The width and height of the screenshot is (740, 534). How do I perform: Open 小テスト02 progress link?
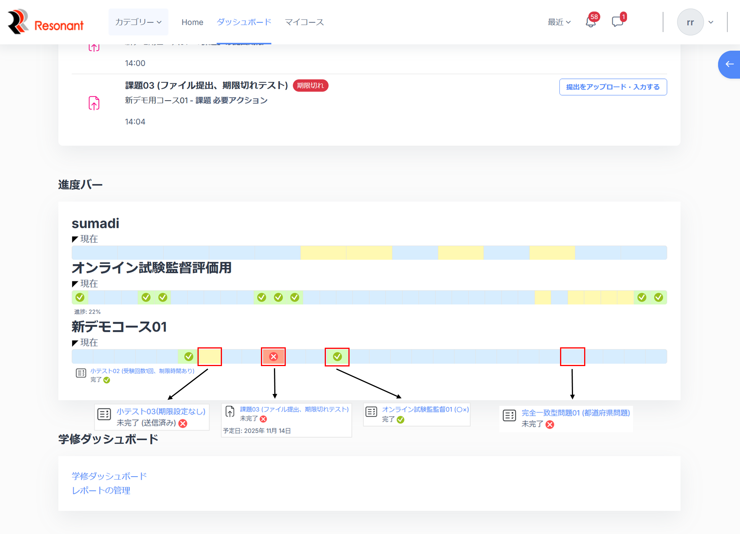point(142,371)
